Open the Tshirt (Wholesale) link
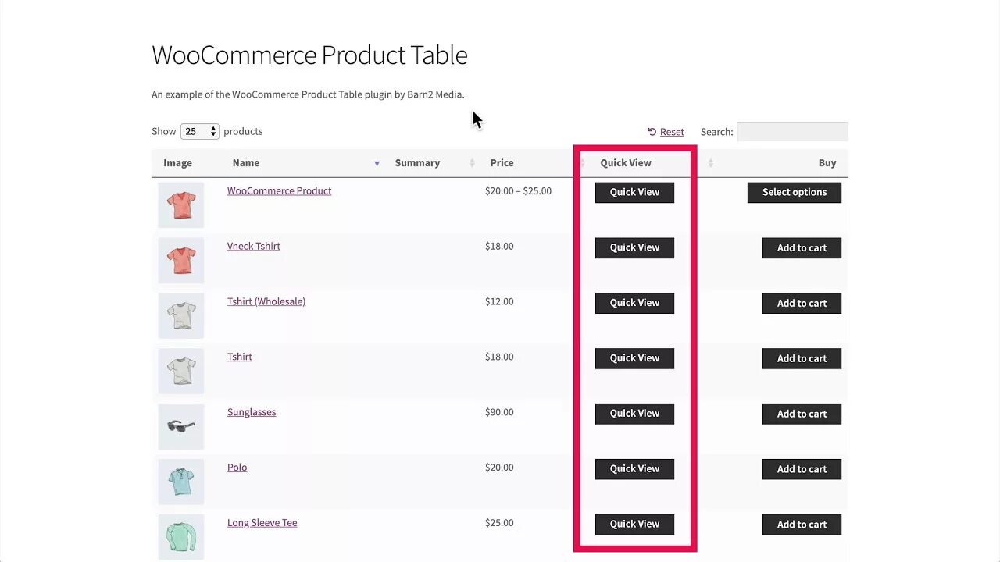The image size is (1000, 562). [266, 301]
